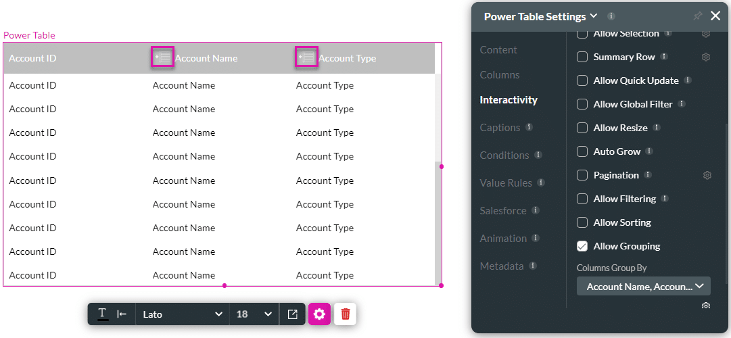The height and width of the screenshot is (338, 731).
Task: Show the info tooltip for Allow Global Filter
Action: pos(682,103)
